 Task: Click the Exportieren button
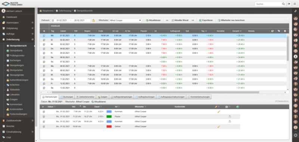[x=206, y=20]
